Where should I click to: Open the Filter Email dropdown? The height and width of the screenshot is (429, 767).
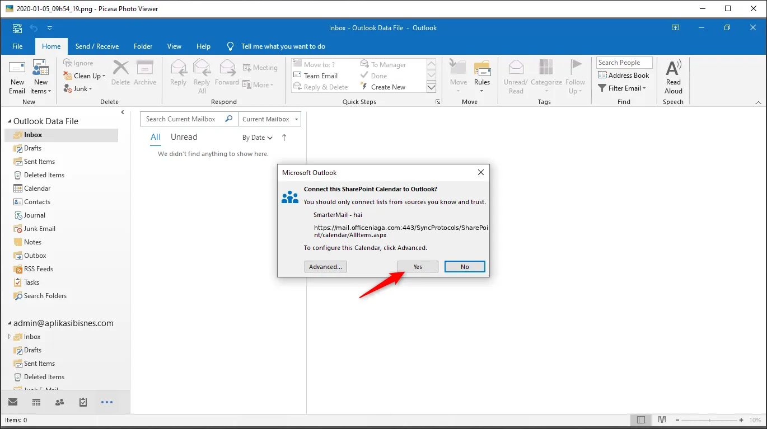coord(622,88)
